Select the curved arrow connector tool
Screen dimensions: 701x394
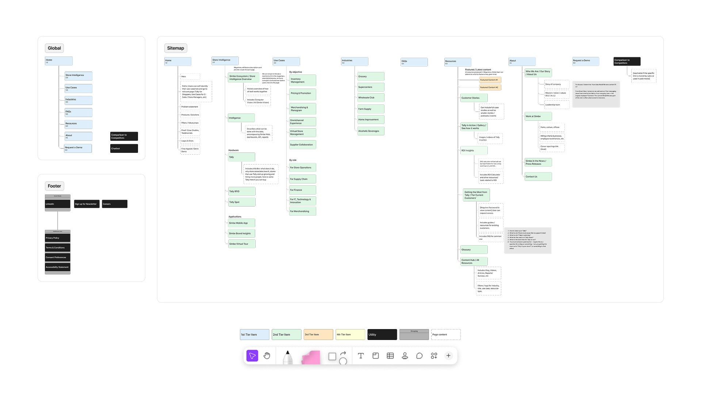pos(343,353)
